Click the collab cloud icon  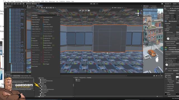point(162,4)
